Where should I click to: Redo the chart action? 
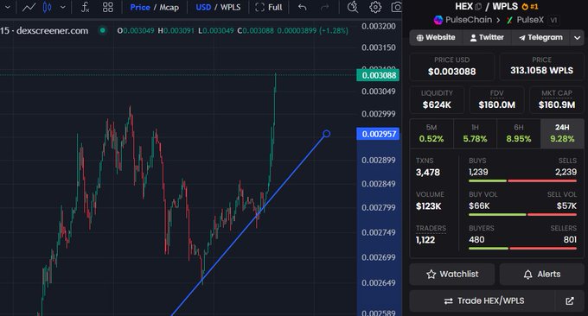coord(325,7)
